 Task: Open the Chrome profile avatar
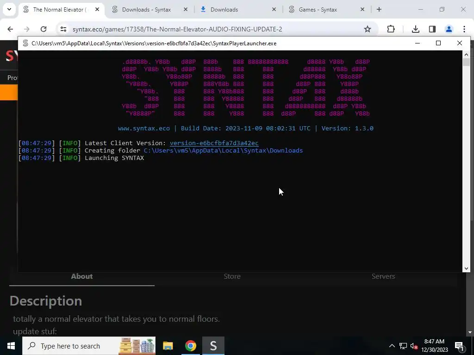pos(449,29)
